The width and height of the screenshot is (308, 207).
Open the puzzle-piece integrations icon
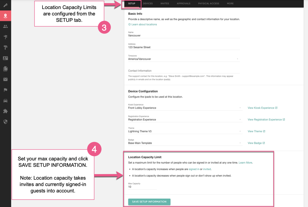click(5, 111)
